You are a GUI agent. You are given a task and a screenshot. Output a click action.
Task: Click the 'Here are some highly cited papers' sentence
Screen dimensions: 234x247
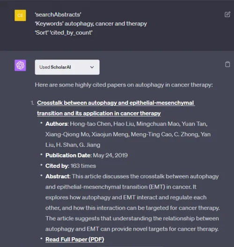[124, 85]
